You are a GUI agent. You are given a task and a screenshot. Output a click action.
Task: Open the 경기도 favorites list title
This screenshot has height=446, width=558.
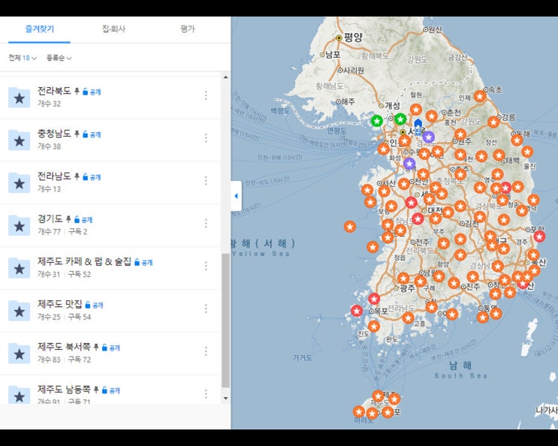coord(50,219)
